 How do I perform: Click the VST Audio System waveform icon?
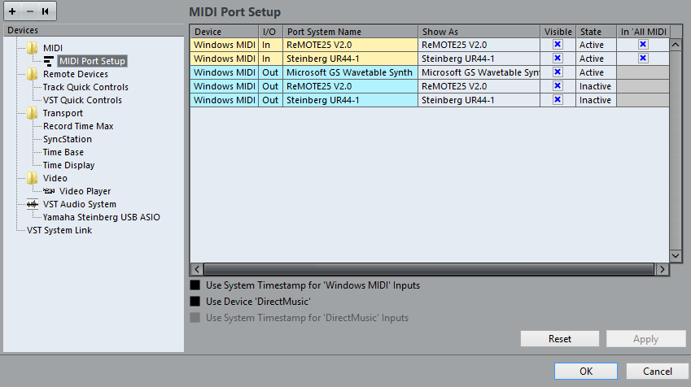tap(33, 204)
